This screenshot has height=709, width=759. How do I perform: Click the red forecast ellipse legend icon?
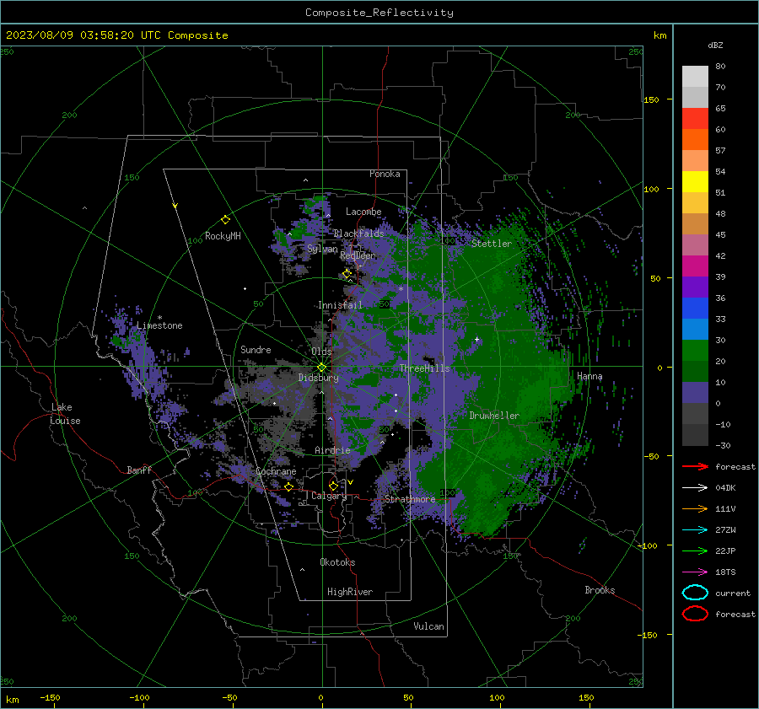coord(695,614)
